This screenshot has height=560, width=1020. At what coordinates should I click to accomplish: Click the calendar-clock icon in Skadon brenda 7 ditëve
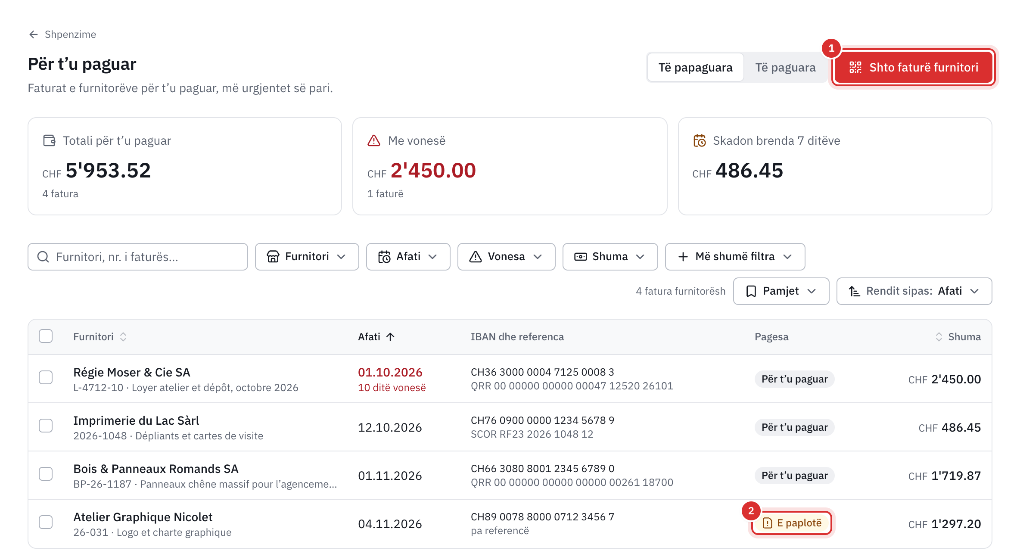point(700,140)
